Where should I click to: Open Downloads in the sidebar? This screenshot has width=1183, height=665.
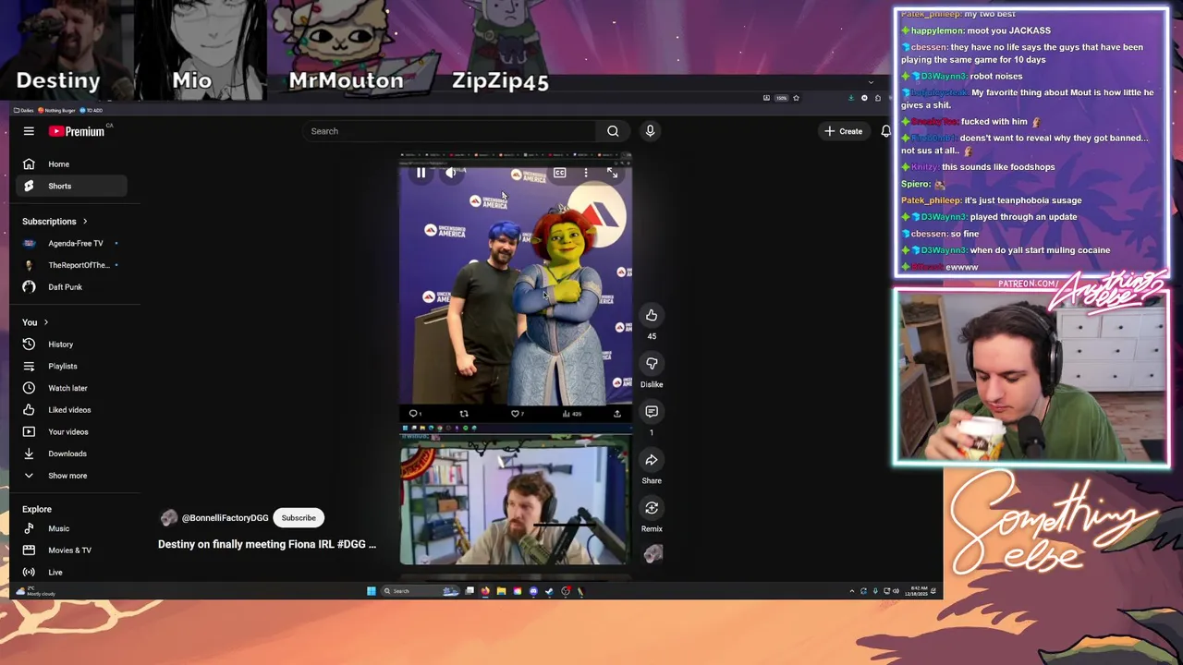click(72, 453)
